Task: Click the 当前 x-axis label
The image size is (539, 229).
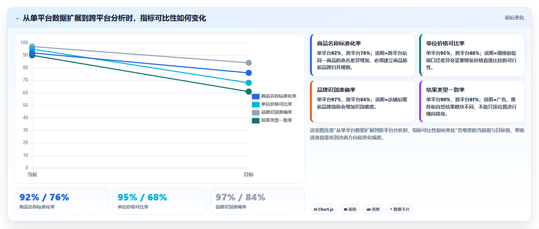Action: coord(32,175)
